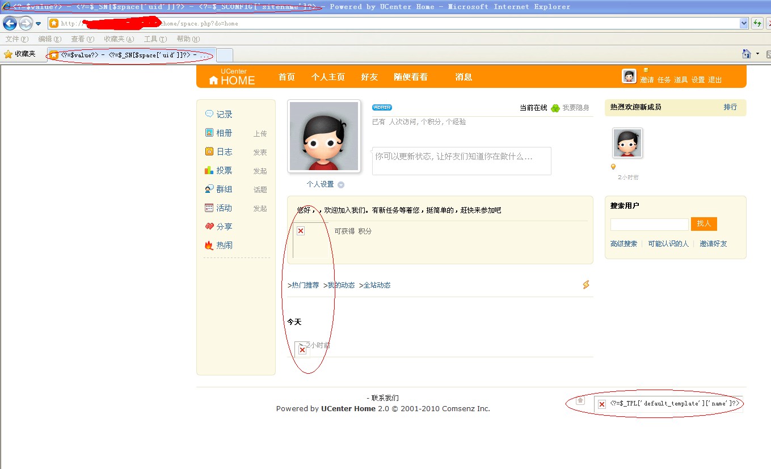Open 随便看看 in navigation bar
This screenshot has width=771, height=469.
[411, 77]
